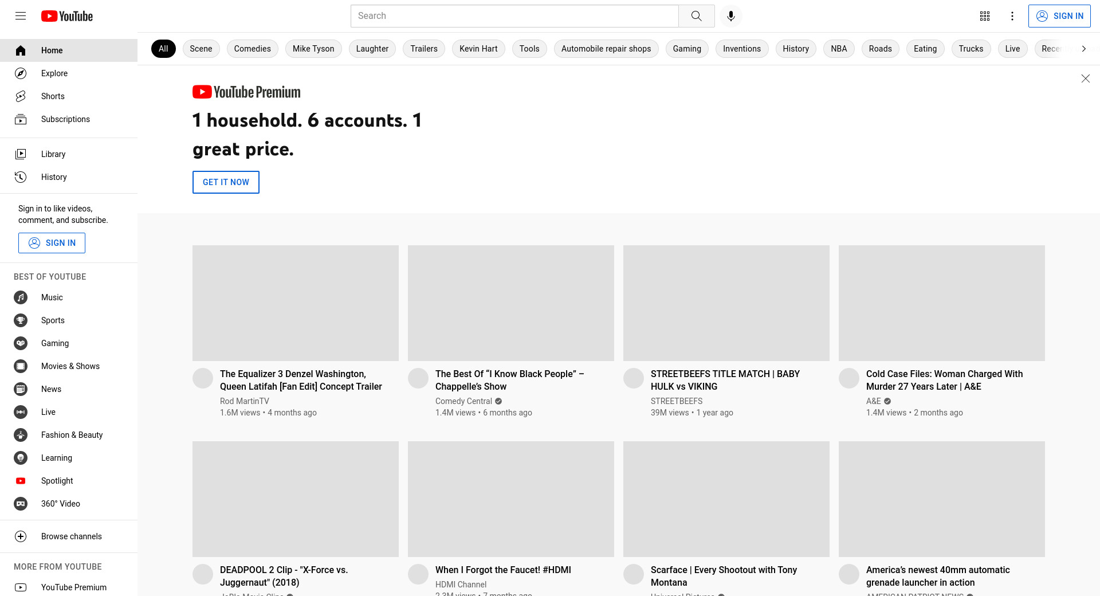This screenshot has height=596, width=1100.
Task: Open Movies & Shows
Action: pyautogui.click(x=69, y=366)
